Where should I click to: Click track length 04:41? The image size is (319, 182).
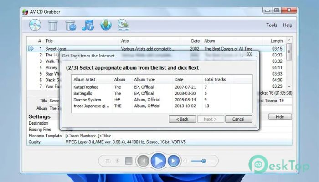(277, 67)
